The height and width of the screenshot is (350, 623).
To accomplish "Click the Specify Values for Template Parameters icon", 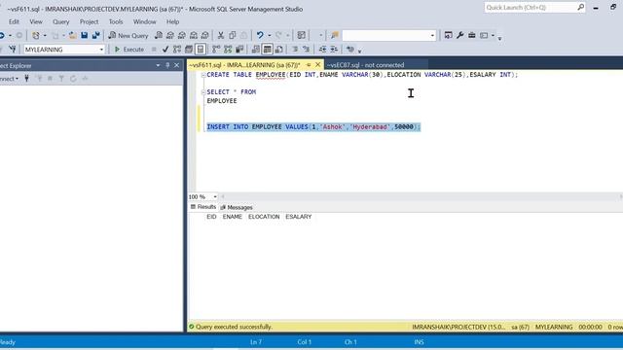I will click(350, 50).
